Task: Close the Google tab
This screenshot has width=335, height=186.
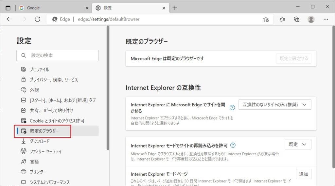Action: [x=87, y=8]
